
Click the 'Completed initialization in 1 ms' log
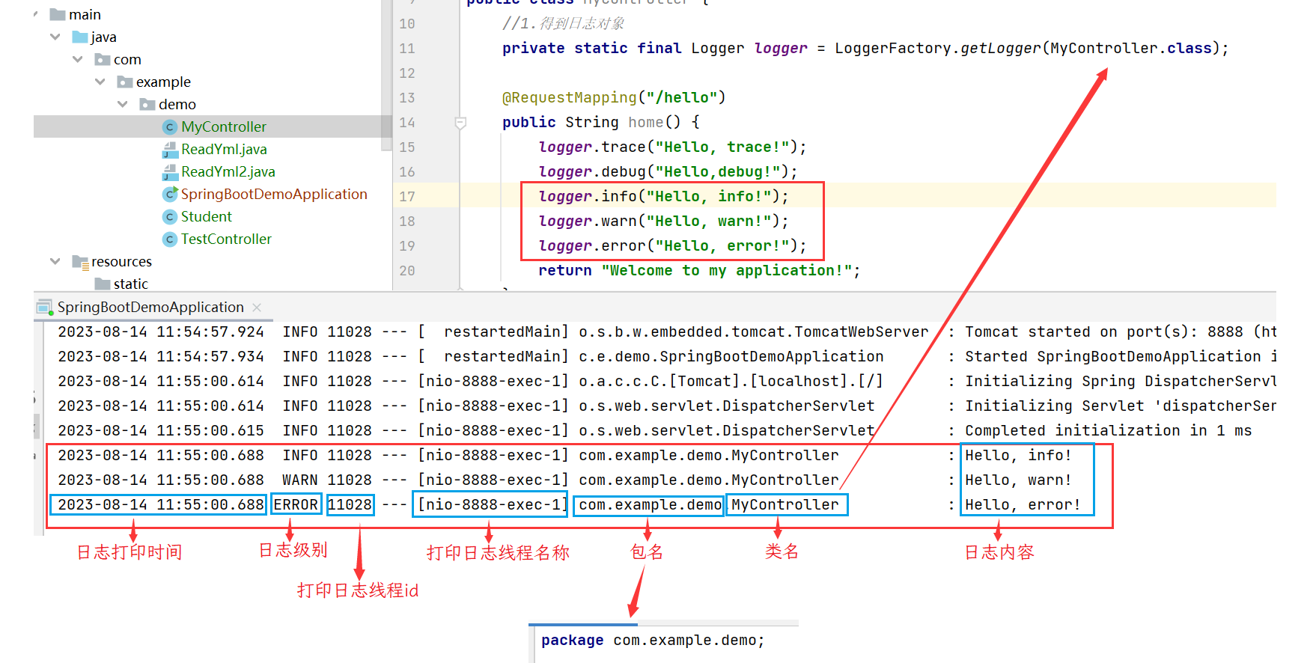coord(1108,430)
